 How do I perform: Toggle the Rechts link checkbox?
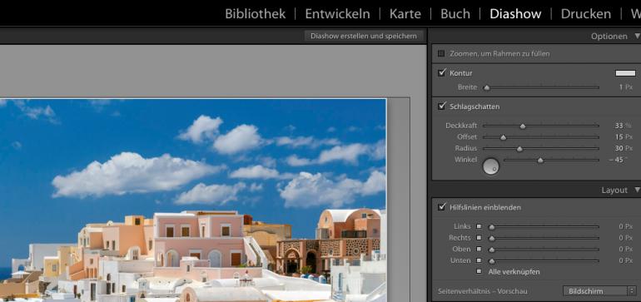click(479, 238)
